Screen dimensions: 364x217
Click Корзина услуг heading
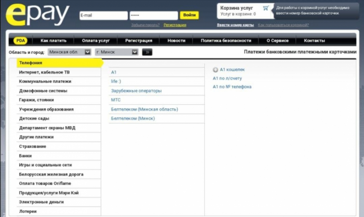tap(237, 8)
